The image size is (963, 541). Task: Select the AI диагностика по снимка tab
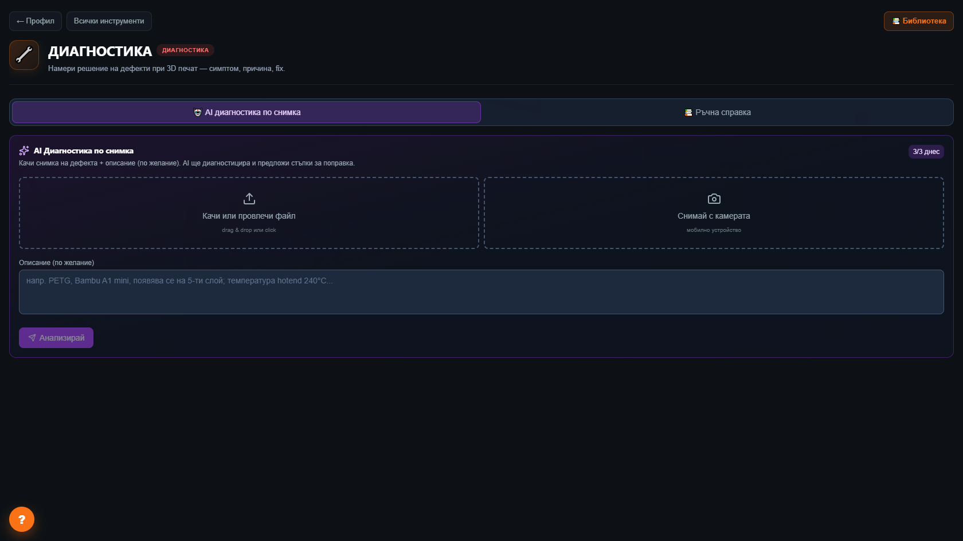point(246,112)
